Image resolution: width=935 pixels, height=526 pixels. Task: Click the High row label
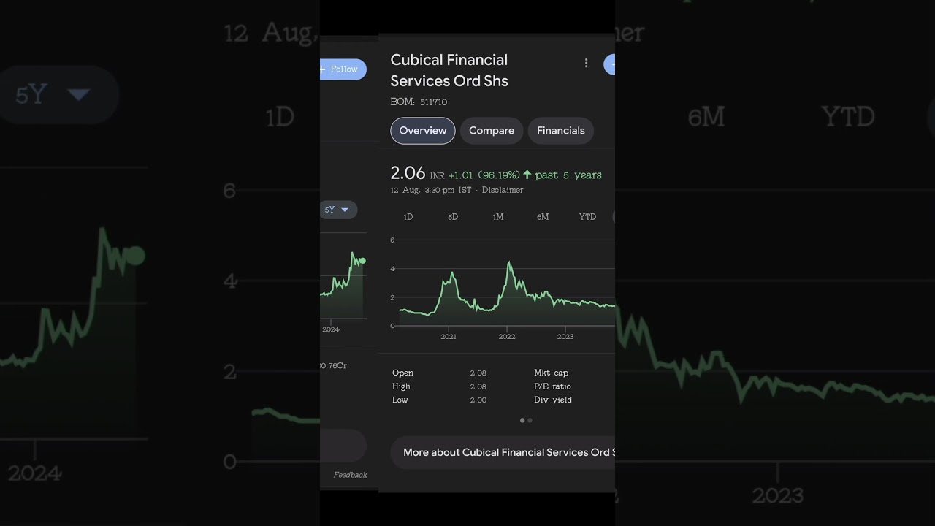[x=401, y=386]
